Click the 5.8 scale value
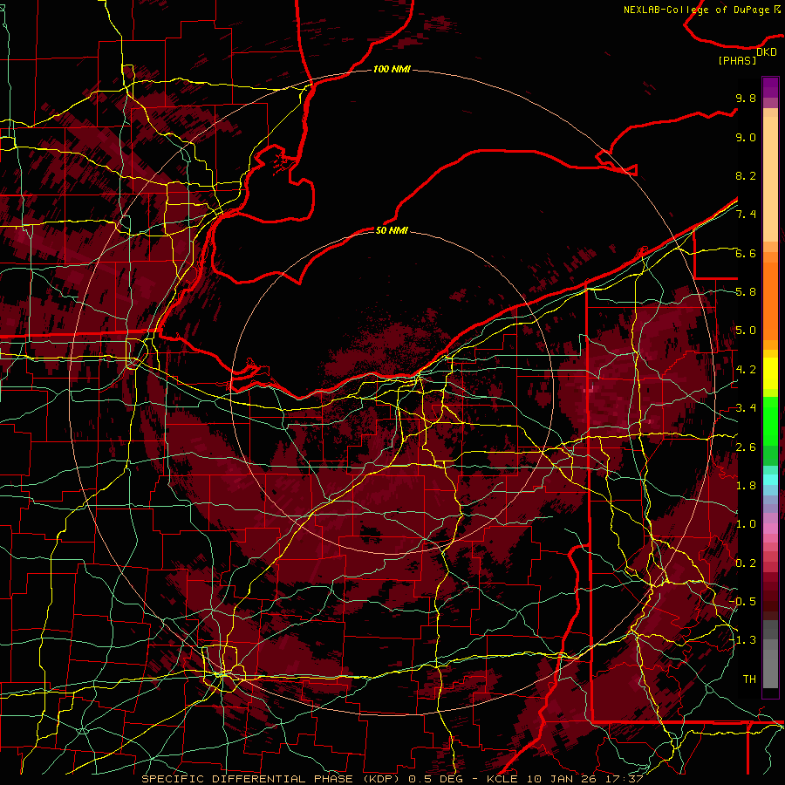This screenshot has height=785, width=785. 746,292
